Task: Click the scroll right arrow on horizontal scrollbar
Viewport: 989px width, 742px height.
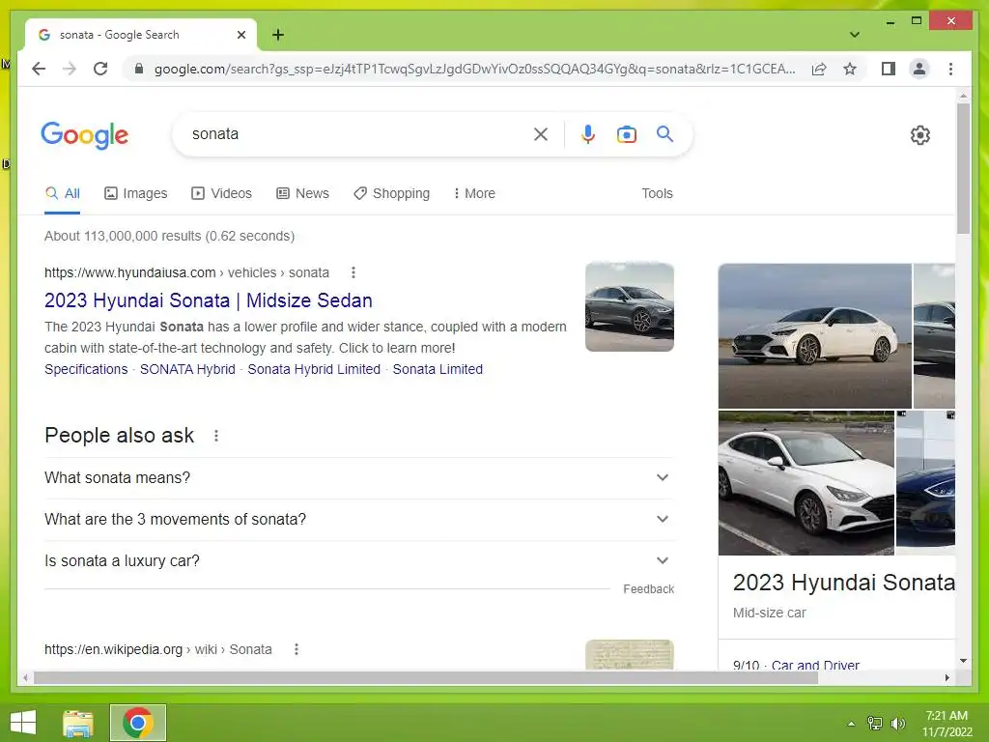Action: point(947,677)
